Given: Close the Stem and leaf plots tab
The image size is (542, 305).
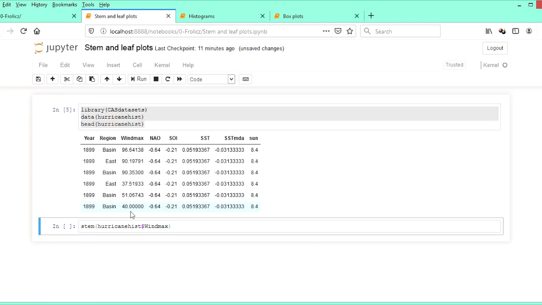Looking at the screenshot, I should (169, 16).
